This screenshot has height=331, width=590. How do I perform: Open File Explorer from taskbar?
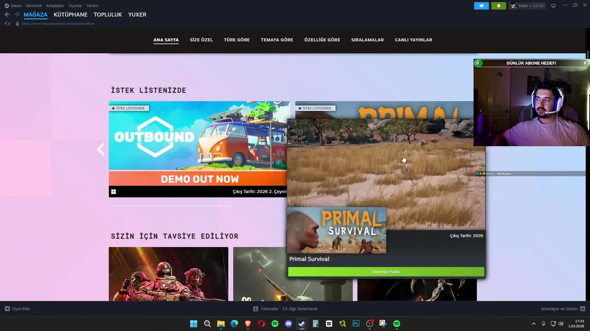pyautogui.click(x=221, y=324)
